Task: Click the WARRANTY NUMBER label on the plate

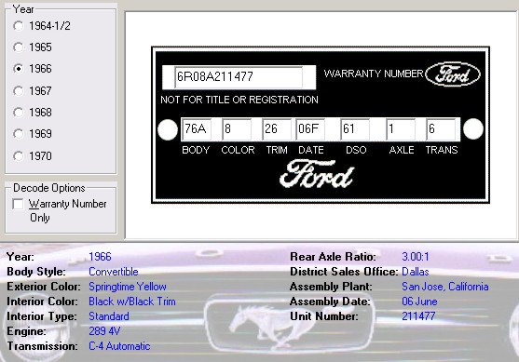Action: coord(374,74)
